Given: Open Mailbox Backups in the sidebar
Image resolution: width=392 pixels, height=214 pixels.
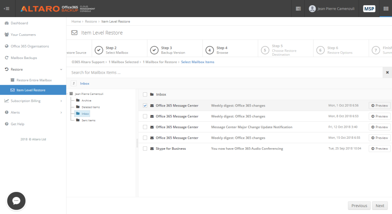Looking at the screenshot, I should pos(24,58).
